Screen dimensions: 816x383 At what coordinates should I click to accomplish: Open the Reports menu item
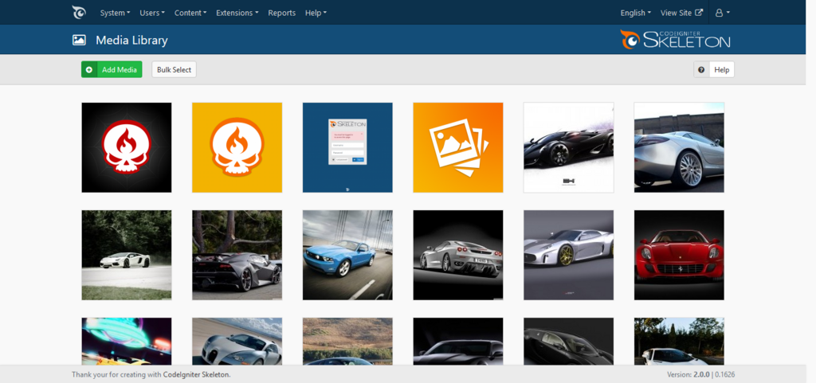(281, 13)
